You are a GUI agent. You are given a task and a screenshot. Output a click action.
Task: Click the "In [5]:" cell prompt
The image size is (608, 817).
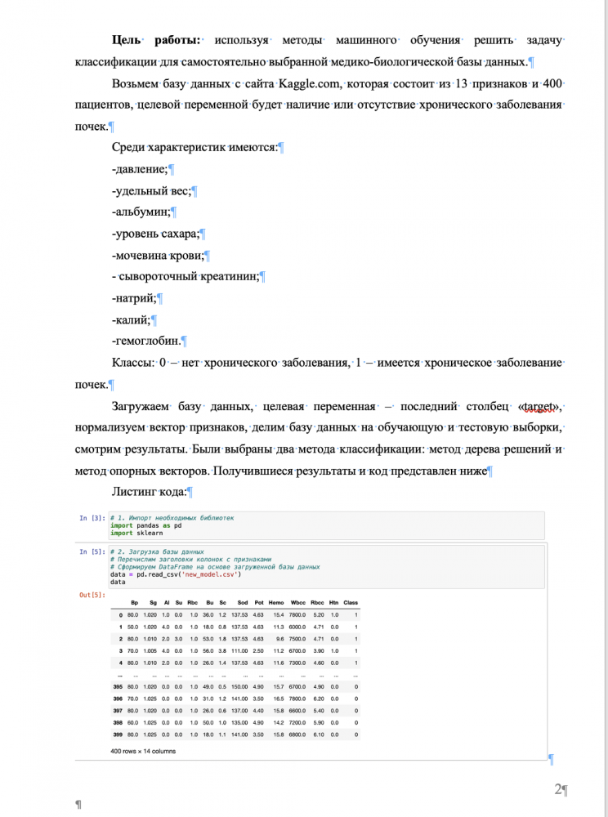92,551
